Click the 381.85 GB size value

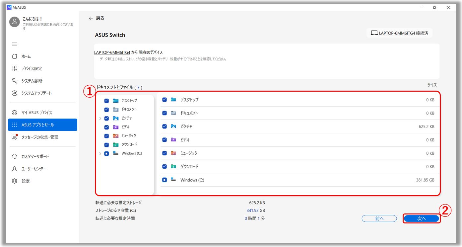[425, 180]
